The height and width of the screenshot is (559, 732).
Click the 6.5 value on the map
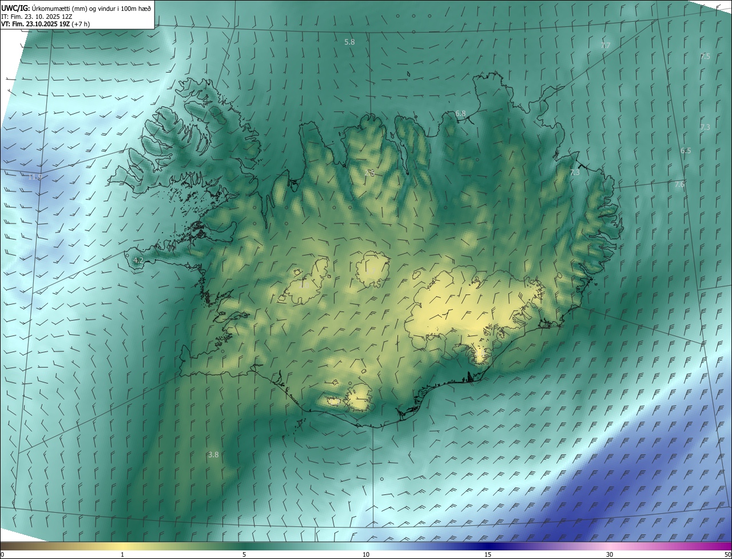pyautogui.click(x=686, y=150)
